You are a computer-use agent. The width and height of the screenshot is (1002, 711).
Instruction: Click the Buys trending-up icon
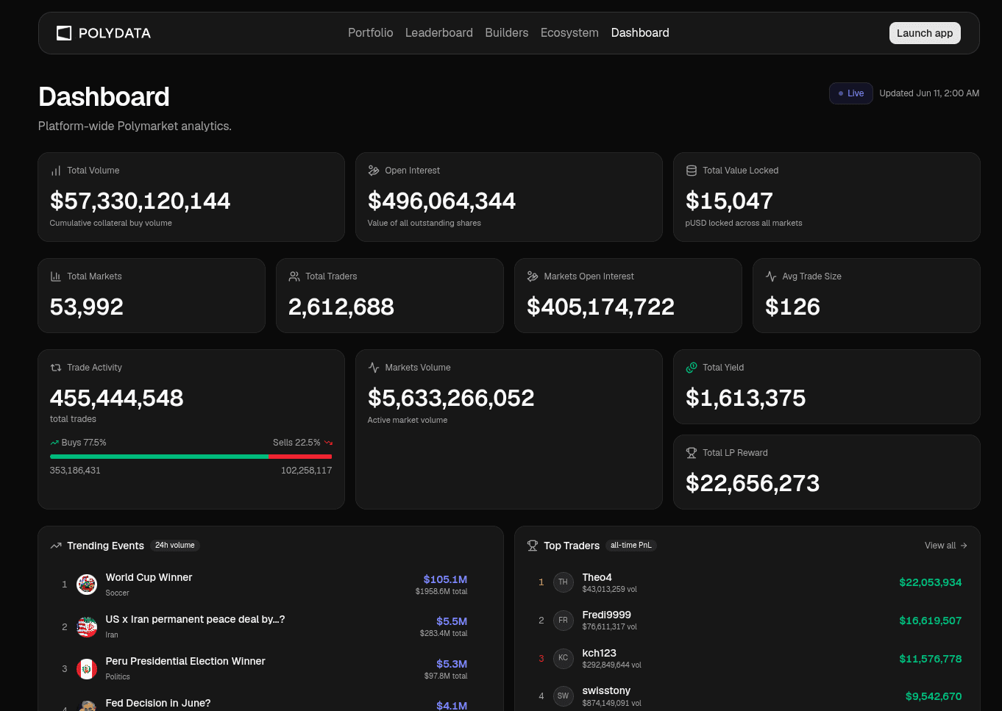(54, 443)
